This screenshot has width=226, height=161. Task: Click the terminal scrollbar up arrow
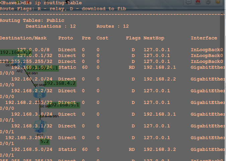(x=222, y=14)
